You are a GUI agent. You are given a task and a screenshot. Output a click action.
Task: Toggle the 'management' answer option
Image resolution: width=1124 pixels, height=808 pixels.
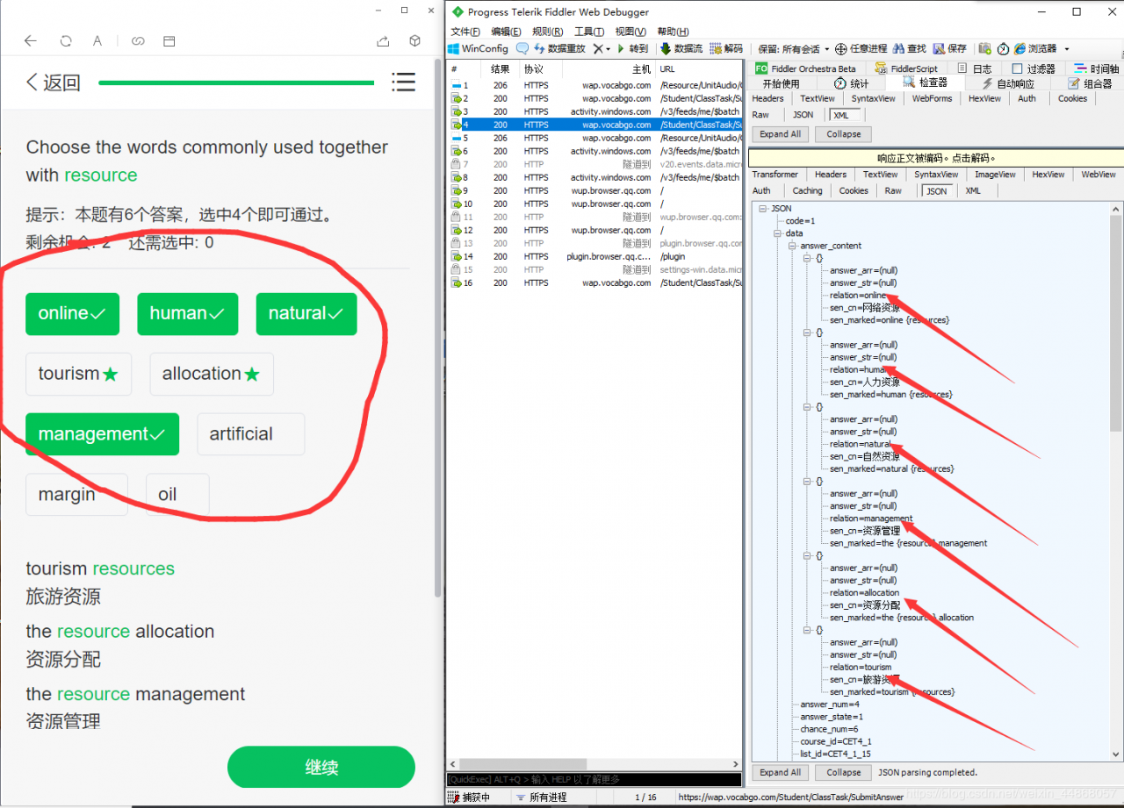tap(102, 434)
